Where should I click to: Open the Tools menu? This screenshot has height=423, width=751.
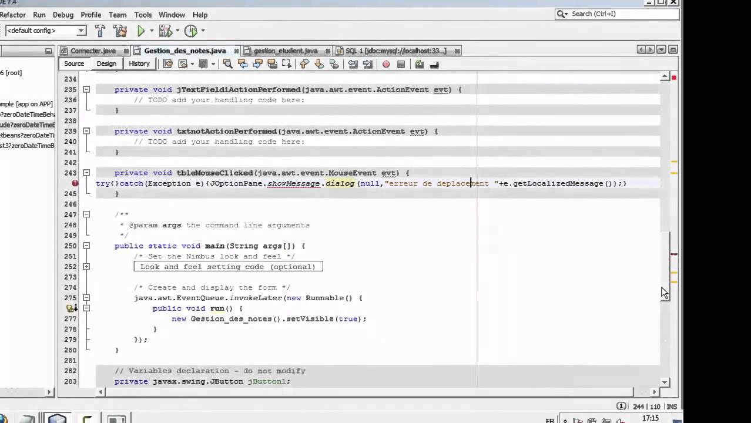click(143, 15)
